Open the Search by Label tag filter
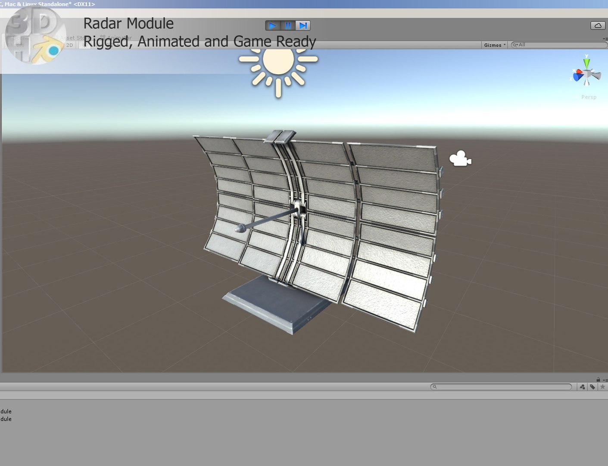Viewport: 608px width, 466px height. (x=592, y=387)
